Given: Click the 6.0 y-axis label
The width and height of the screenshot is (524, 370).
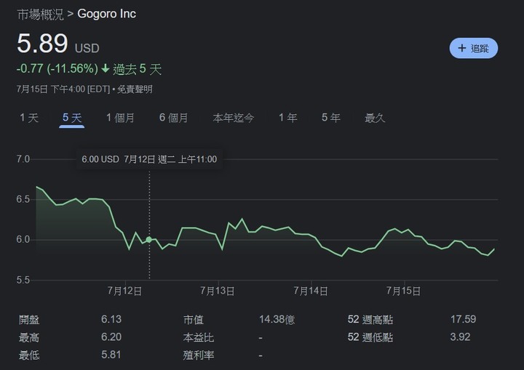Looking at the screenshot, I should point(23,239).
